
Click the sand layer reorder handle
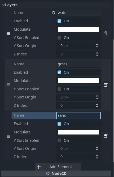pyautogui.click(x=8, y=136)
